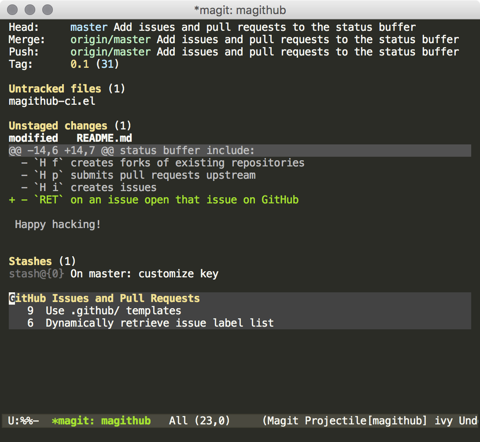Click the *magit: magithub buffer name in mode line
The image size is (480, 442).
coord(101,421)
